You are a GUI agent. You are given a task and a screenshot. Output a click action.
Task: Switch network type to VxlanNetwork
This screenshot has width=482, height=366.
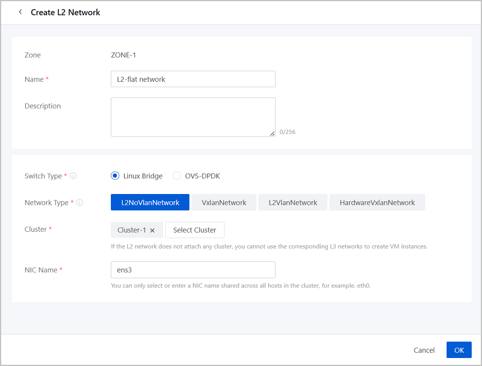224,202
